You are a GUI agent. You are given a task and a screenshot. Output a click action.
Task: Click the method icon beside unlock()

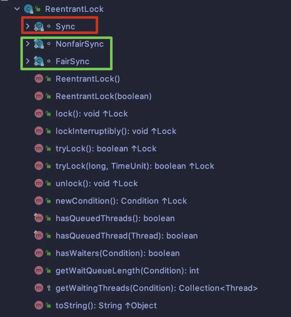pos(39,183)
